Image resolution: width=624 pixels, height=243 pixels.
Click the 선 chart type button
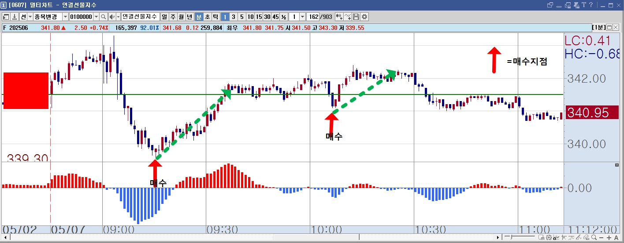(x=23, y=17)
